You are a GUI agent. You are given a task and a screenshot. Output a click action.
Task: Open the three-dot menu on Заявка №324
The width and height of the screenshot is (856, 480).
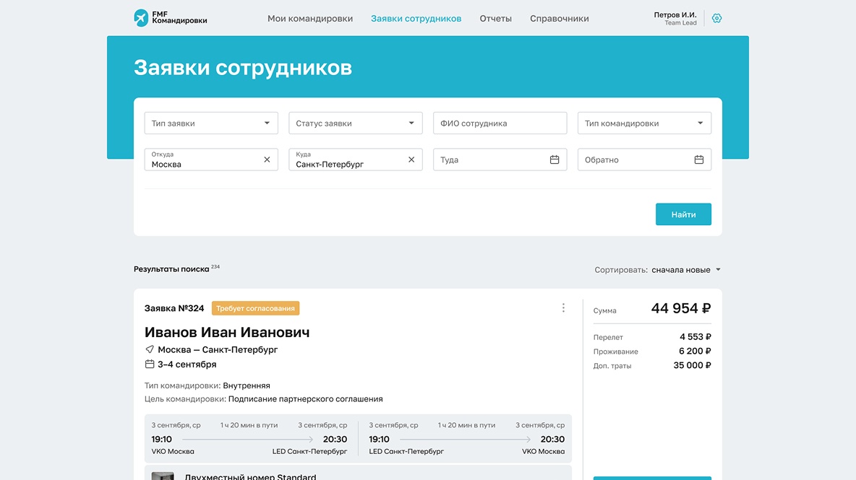[x=563, y=307]
